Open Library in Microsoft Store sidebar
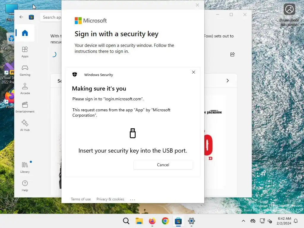Screen dimensions: 304x228 25,167
